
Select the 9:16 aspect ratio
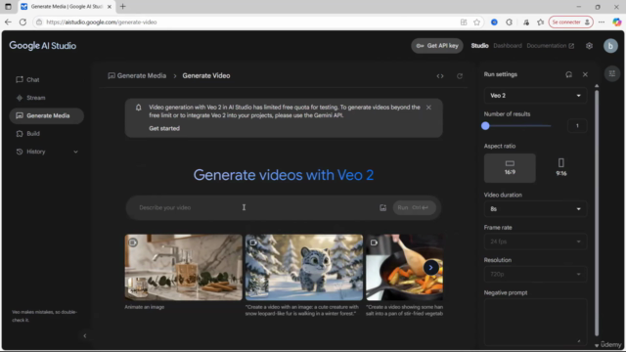tap(560, 168)
